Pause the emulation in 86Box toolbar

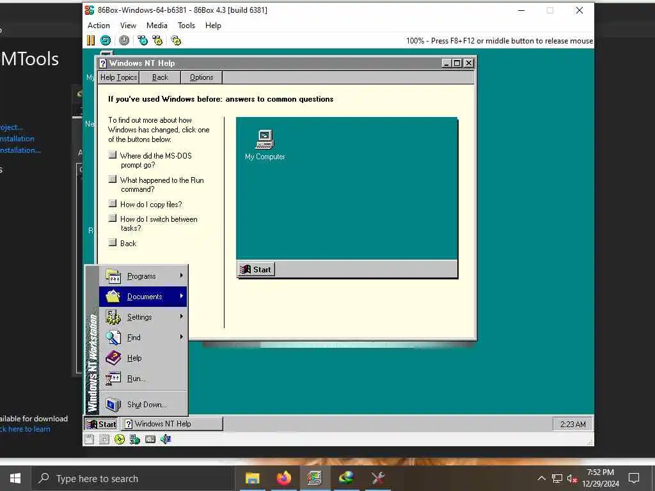tap(91, 40)
